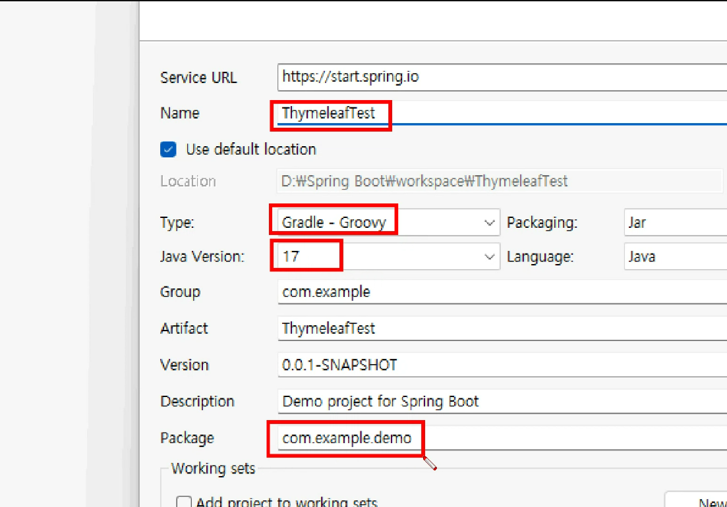
Task: Open the Type dropdown showing Gradle - Groovy
Action: coord(388,223)
